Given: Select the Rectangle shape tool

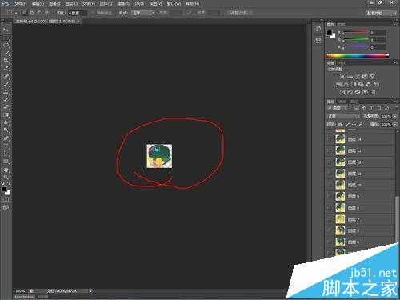Looking at the screenshot, I should (6, 162).
